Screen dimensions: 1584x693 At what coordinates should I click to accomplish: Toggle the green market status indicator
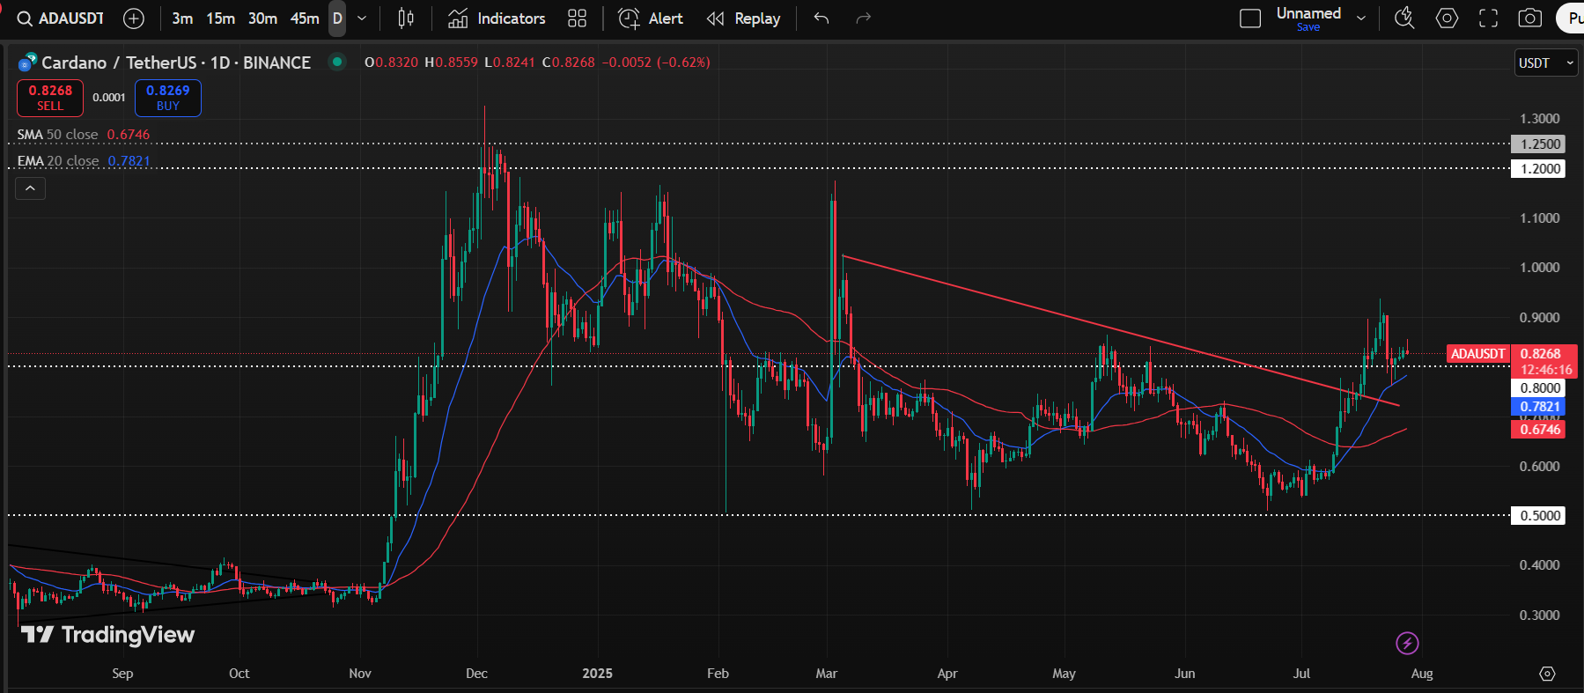336,62
